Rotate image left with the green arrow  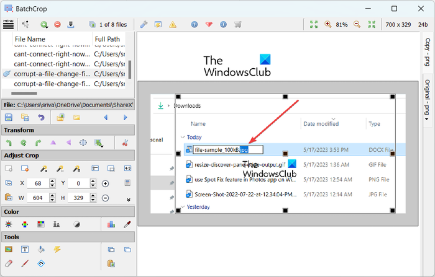pos(9,143)
